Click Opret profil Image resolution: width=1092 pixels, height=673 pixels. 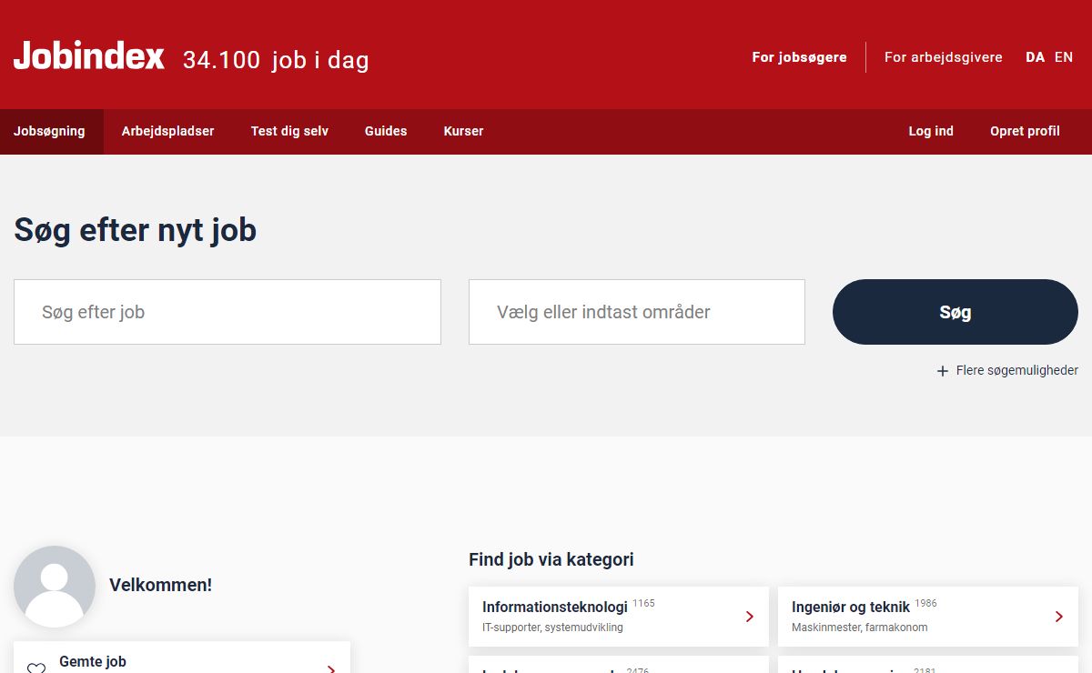tap(1025, 131)
